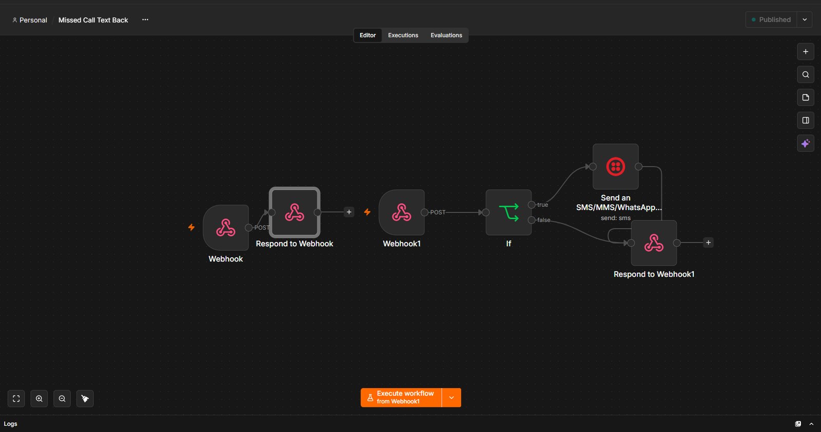Click the Logs label
Screen dimensions: 821x432
pos(11,424)
